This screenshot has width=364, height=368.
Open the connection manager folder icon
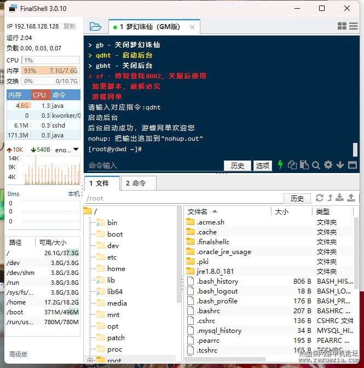coord(95,26)
